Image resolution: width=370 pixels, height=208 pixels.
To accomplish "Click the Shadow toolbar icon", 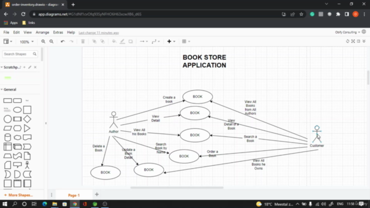I will tap(131, 42).
